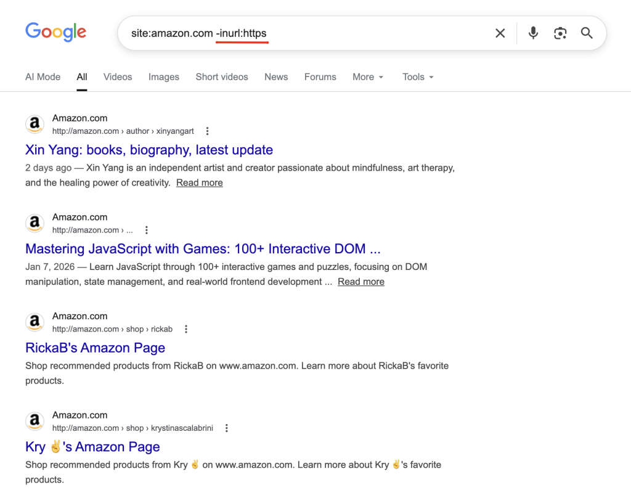Expand the More search filters dropdown
Viewport: 631px width, 498px height.
pos(368,77)
